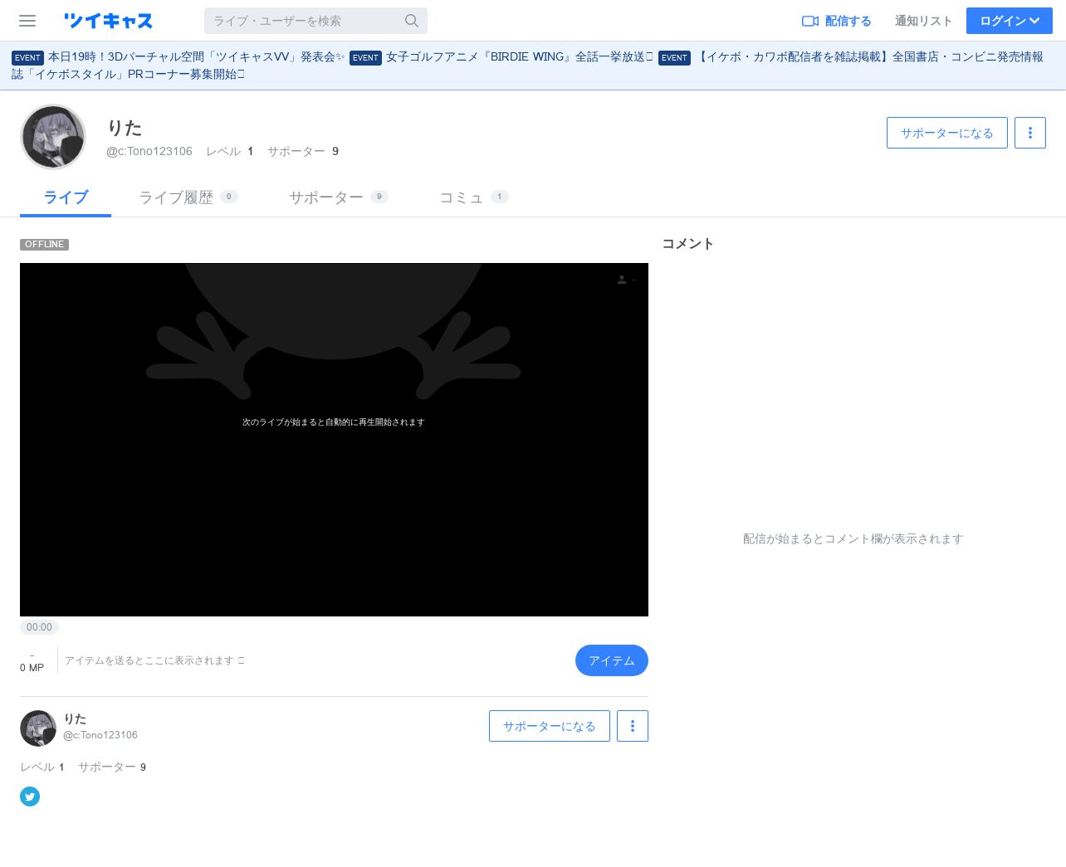
Task: Click the lower サポーターになる button
Action: (550, 726)
